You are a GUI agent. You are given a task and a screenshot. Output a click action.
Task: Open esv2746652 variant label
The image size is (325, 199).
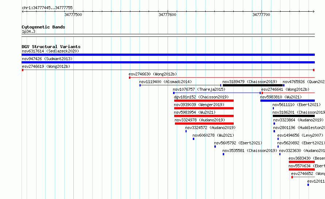(x=308, y=173)
